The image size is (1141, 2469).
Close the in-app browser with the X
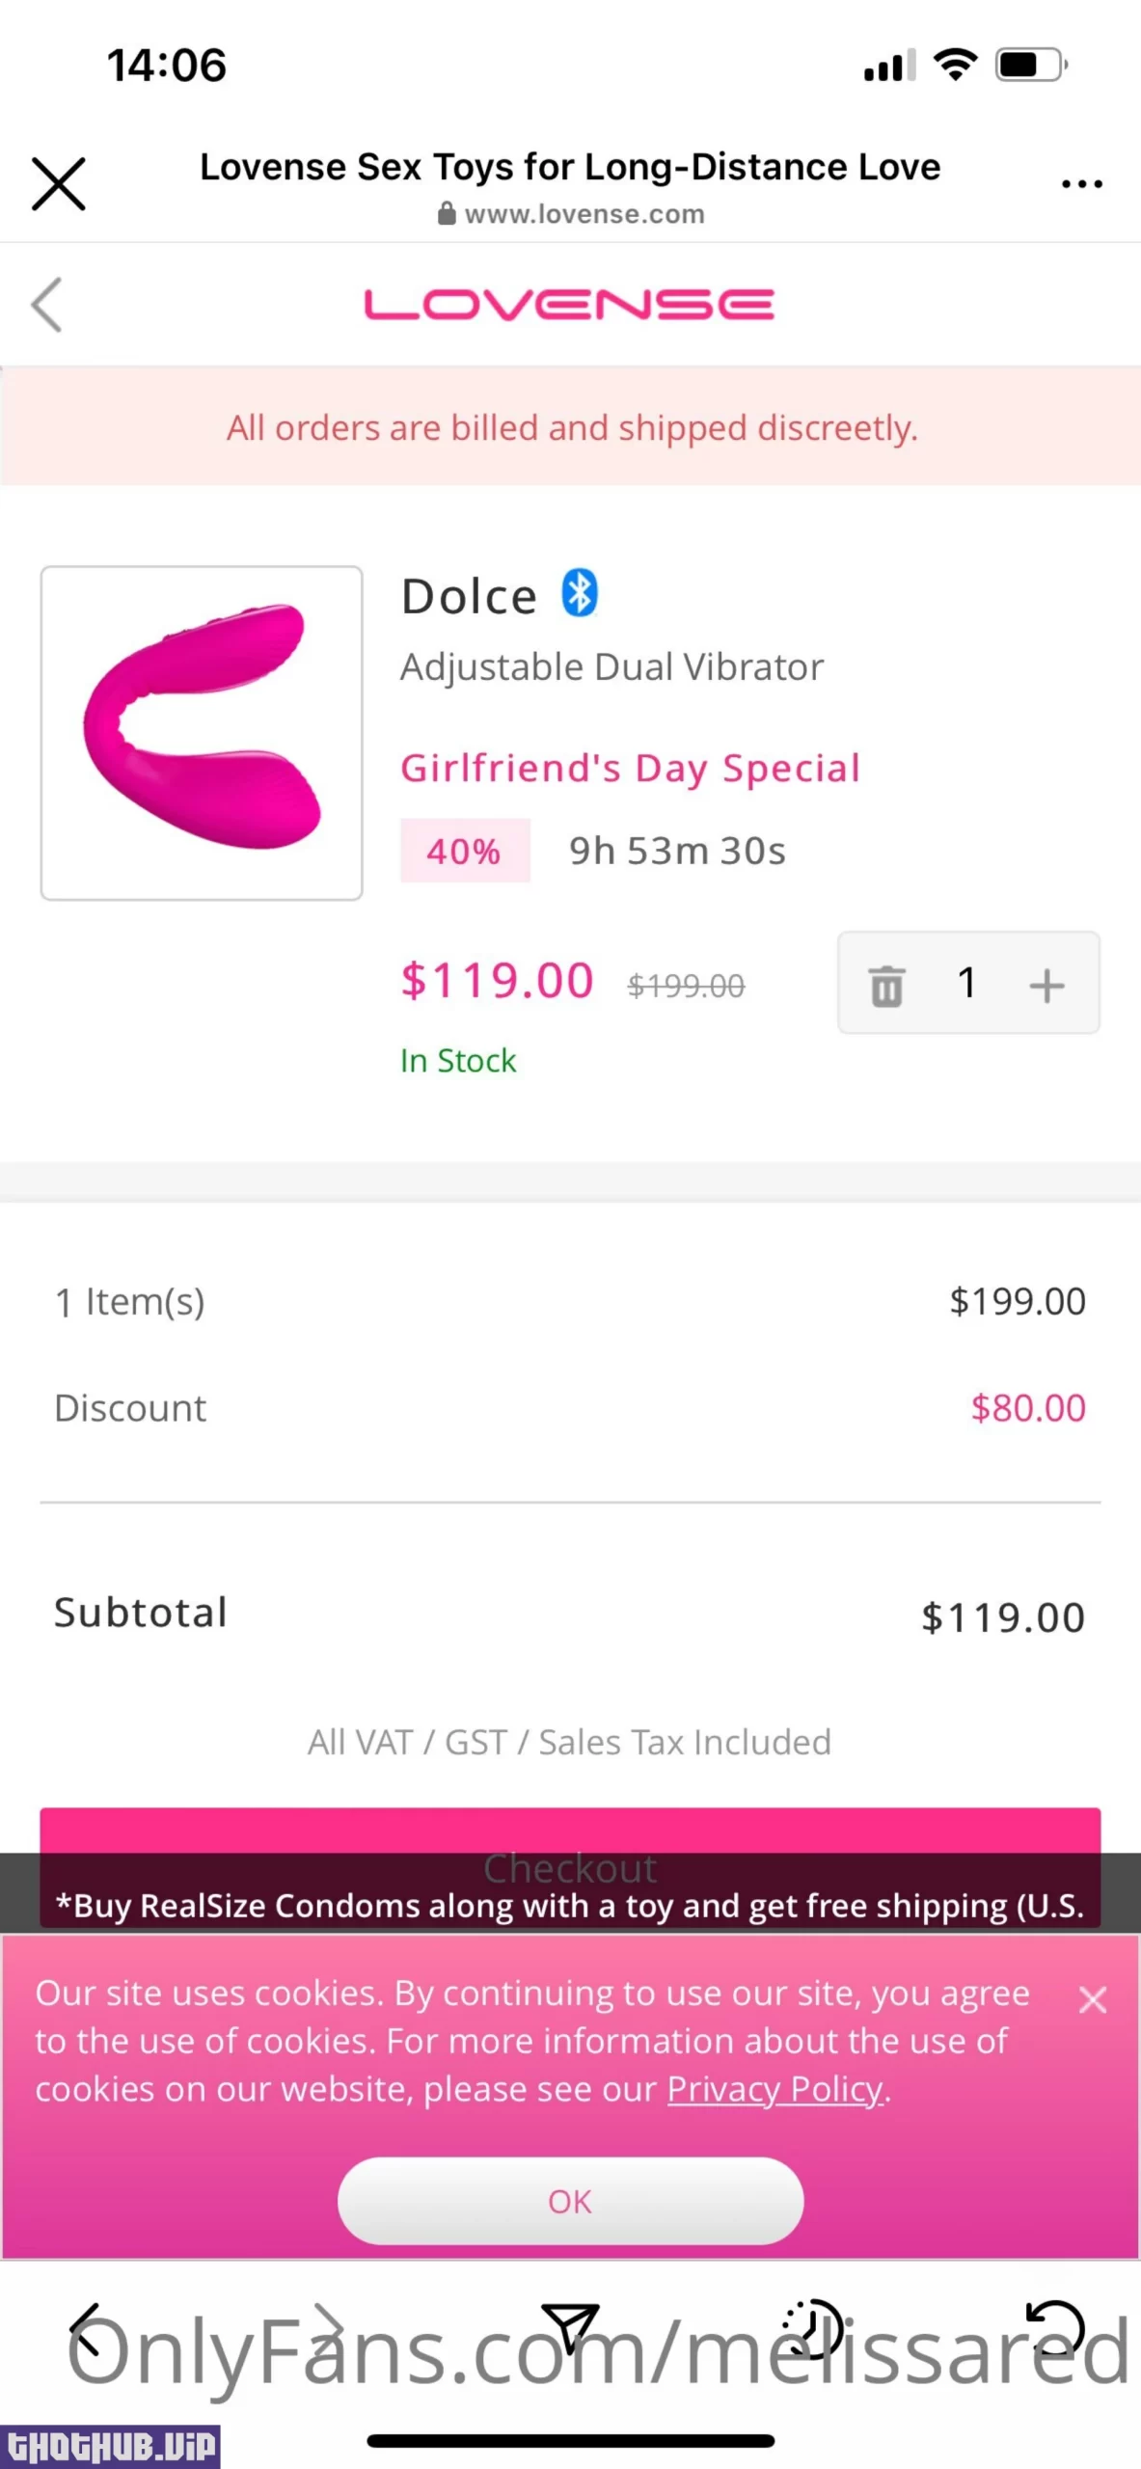pos(59,183)
